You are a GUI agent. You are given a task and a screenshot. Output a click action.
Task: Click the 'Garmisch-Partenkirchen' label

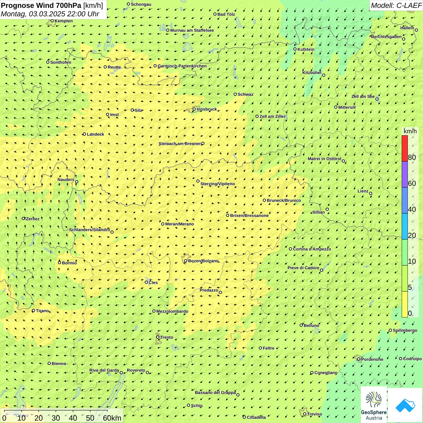182,66
